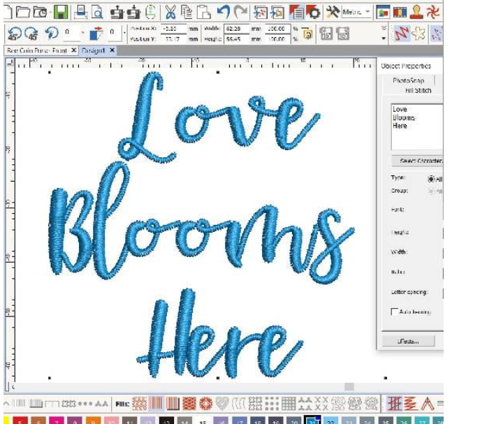
Task: Open the wrench and hammer options tool
Action: (332, 11)
